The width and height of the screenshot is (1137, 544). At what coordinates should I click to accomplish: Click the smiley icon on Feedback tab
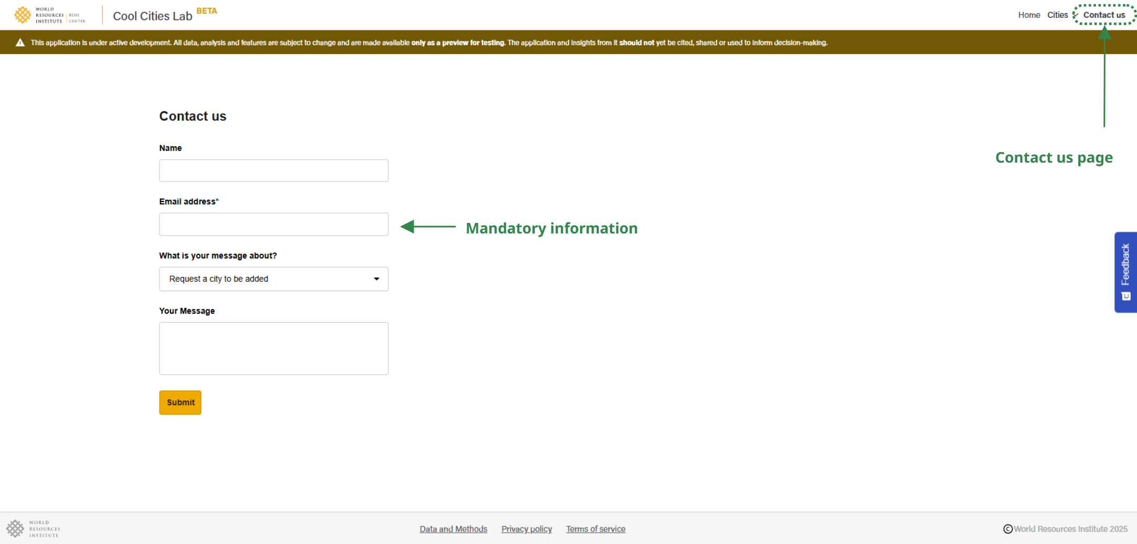pyautogui.click(x=1125, y=296)
